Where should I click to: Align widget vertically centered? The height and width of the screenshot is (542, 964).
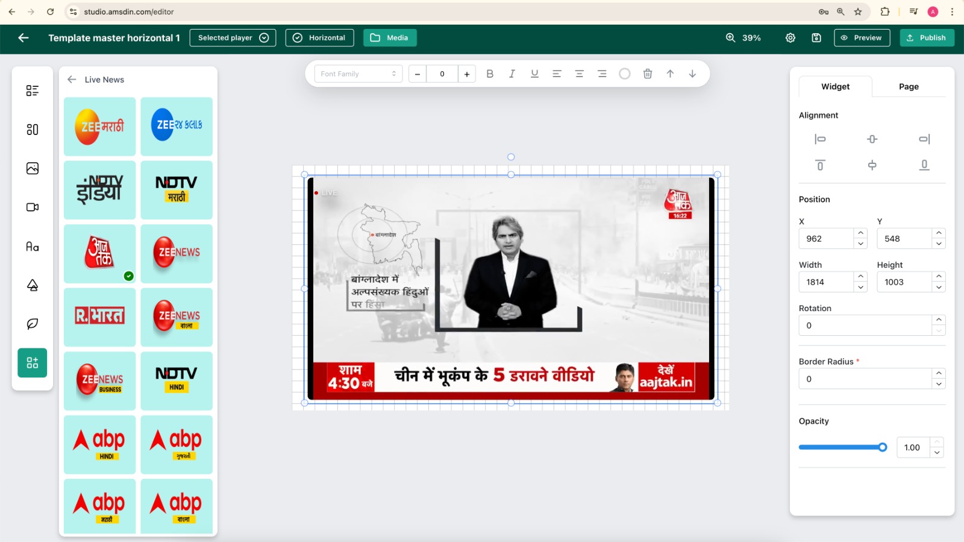pyautogui.click(x=872, y=165)
